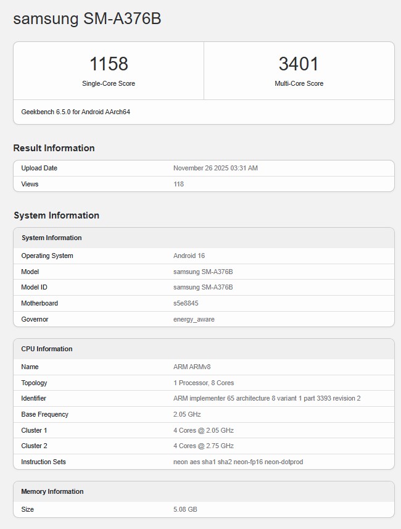
Task: Click the Model ID row value
Action: pyautogui.click(x=203, y=287)
